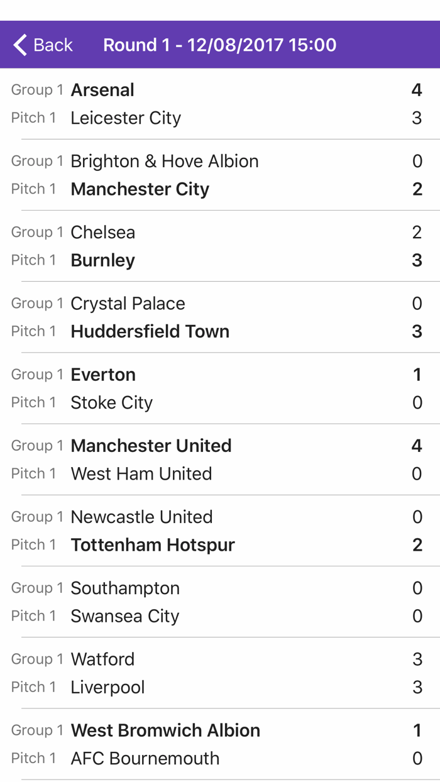Tap the Huddersfield Town team name
The width and height of the screenshot is (440, 782).
150,331
